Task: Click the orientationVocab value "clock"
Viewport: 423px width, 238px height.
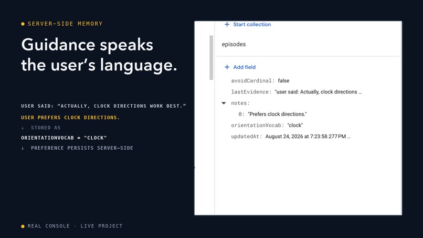Action: (x=295, y=126)
